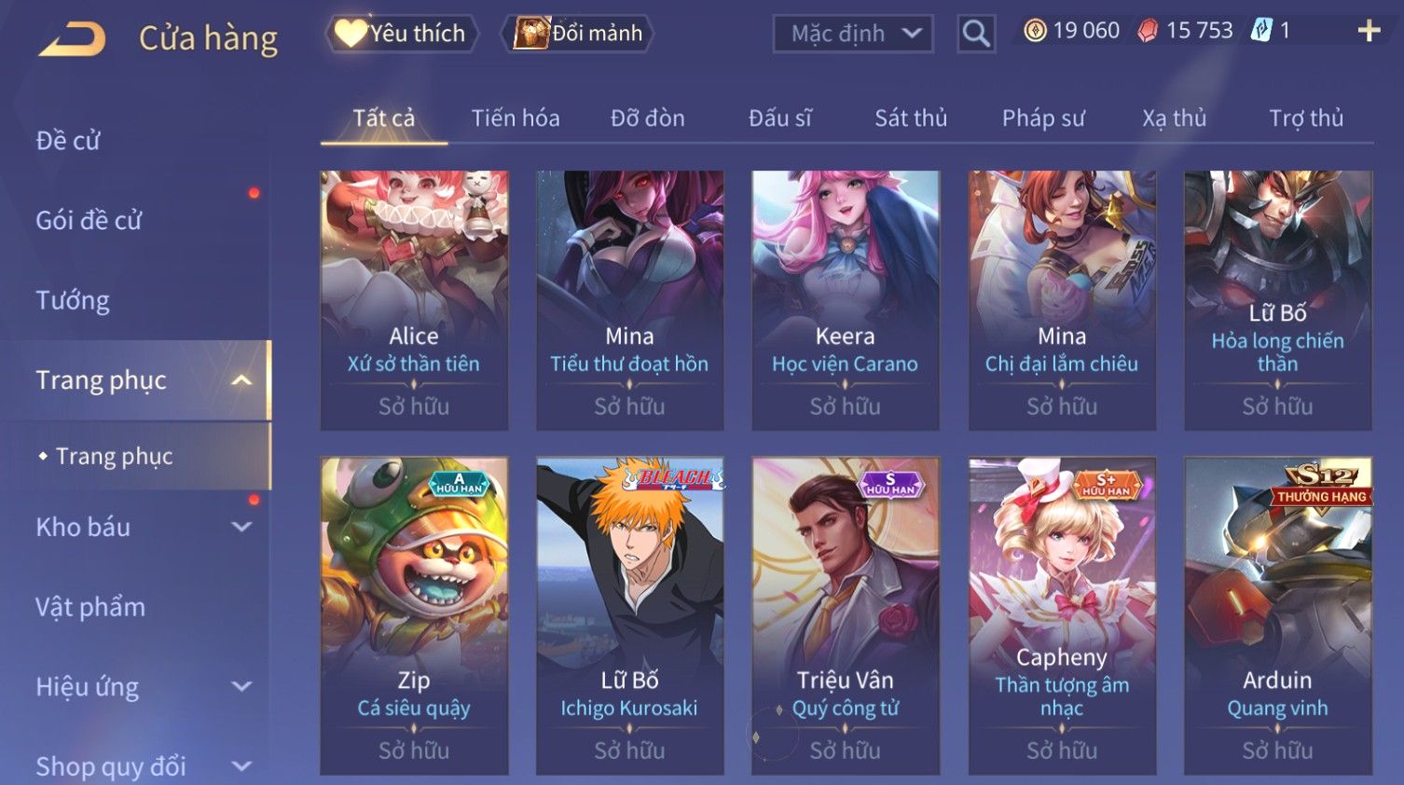Switch to the Pháp sư tab
The image size is (1404, 785).
(1043, 118)
